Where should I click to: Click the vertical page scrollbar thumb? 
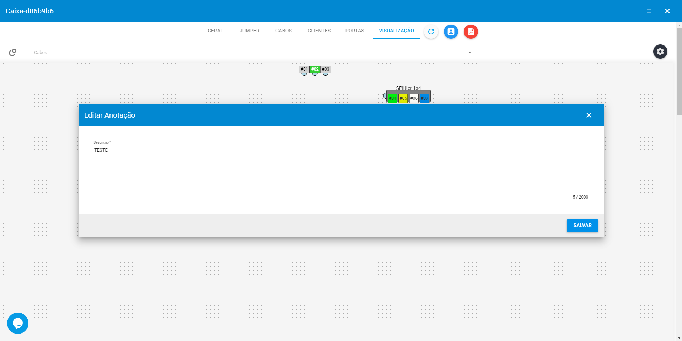(x=679, y=71)
